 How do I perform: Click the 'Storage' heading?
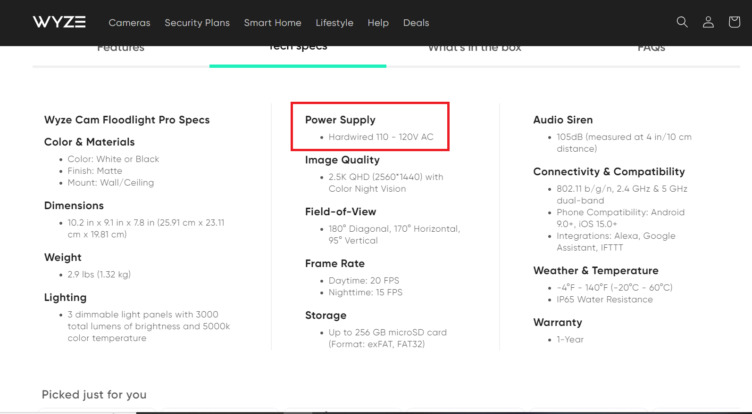[x=326, y=316]
